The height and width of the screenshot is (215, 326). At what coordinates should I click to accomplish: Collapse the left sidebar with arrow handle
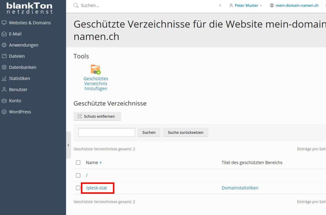68,145
